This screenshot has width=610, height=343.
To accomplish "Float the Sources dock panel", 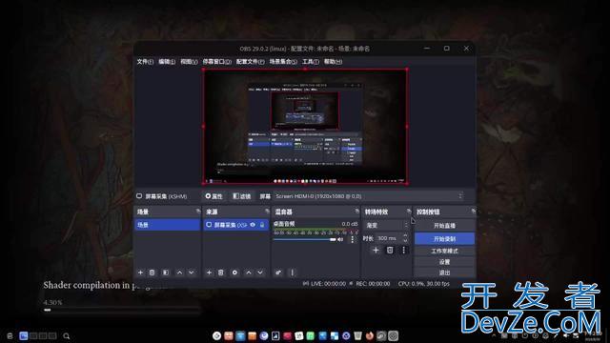I will pyautogui.click(x=267, y=211).
